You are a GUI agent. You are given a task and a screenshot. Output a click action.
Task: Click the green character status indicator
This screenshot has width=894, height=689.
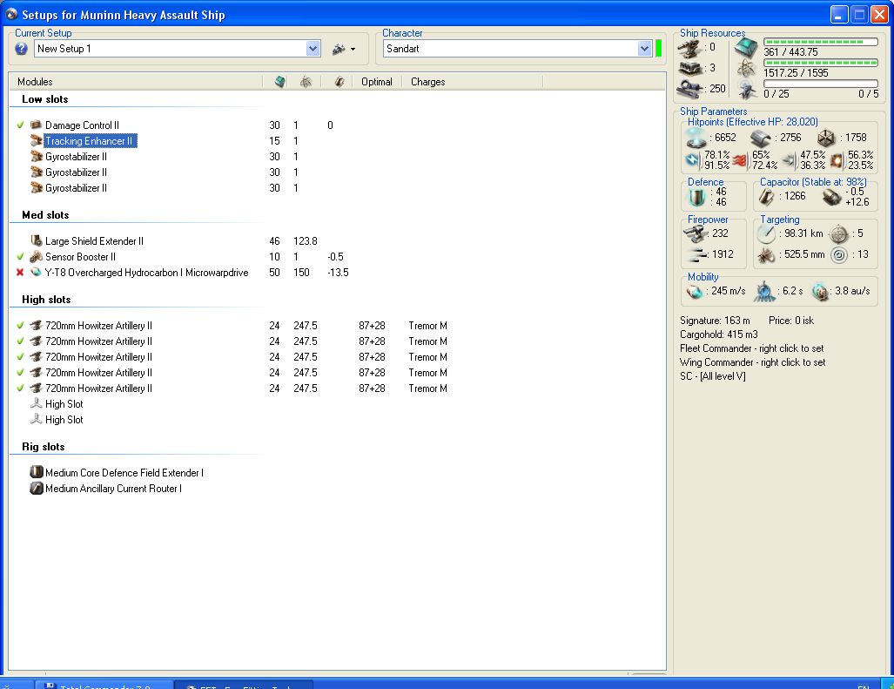(x=658, y=49)
